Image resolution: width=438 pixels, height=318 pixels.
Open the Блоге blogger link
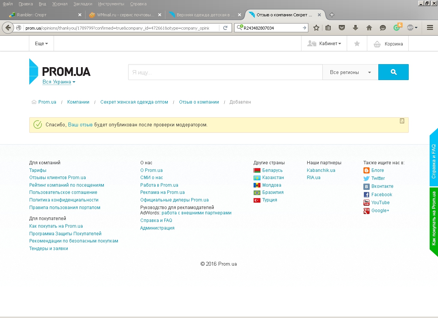coord(378,170)
